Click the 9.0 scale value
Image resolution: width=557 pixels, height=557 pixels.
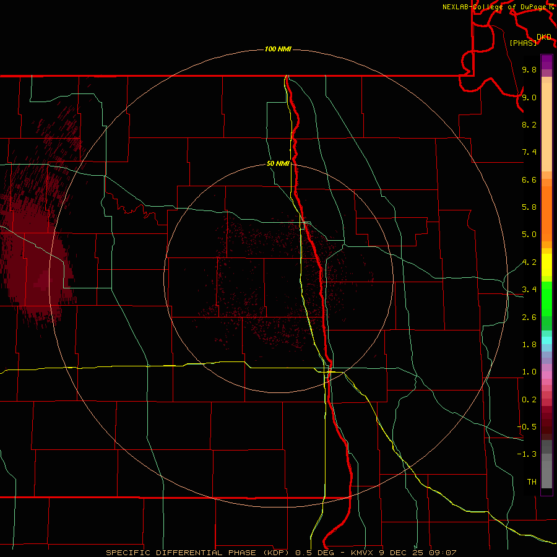(x=529, y=97)
